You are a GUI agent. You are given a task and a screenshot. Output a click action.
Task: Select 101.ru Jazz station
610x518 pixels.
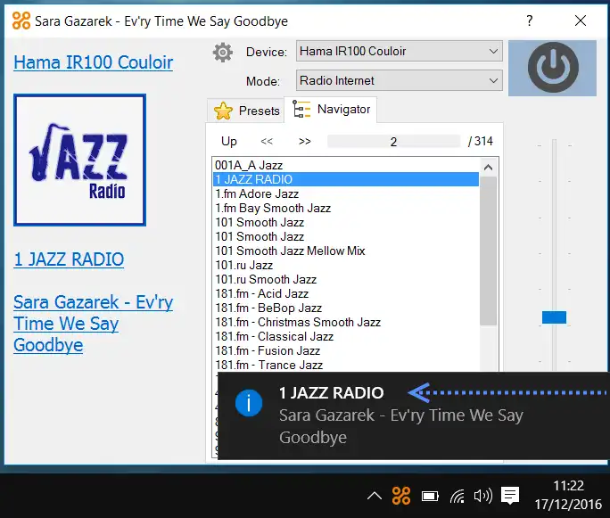(346, 265)
